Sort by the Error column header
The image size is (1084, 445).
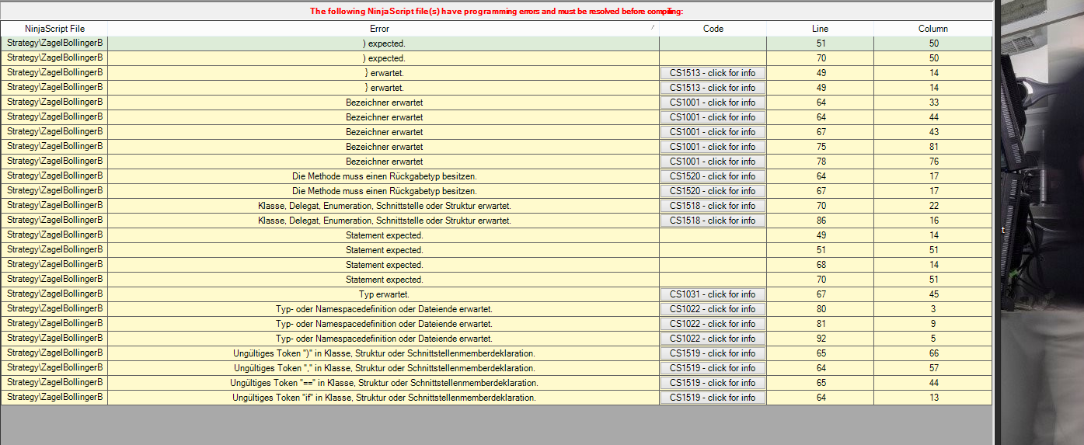tap(383, 29)
